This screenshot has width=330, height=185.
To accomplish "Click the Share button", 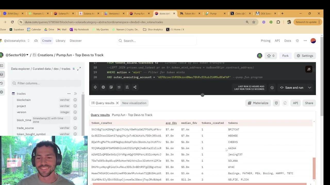I will click(x=309, y=103).
